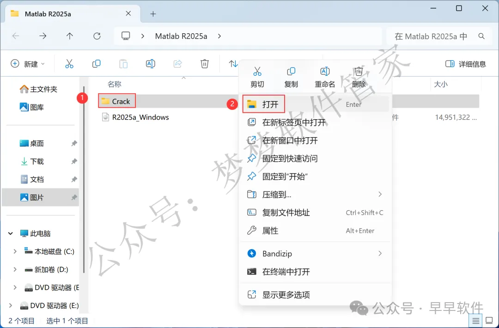Expand the chevron before Matlab R2025a in the path
The height and width of the screenshot is (328, 499).
[143, 36]
